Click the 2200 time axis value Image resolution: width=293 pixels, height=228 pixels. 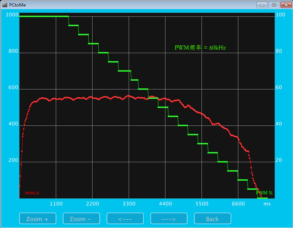pos(93,204)
